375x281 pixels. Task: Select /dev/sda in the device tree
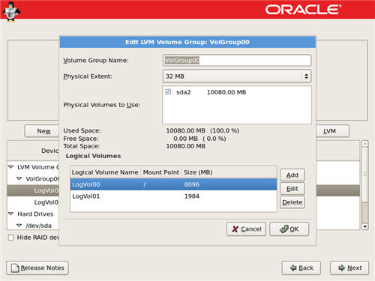point(39,226)
